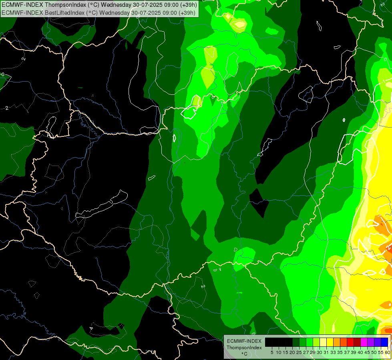Image resolution: width=392 pixels, height=360 pixels.
Task: Click legend tick label 45
Action: pyautogui.click(x=367, y=352)
